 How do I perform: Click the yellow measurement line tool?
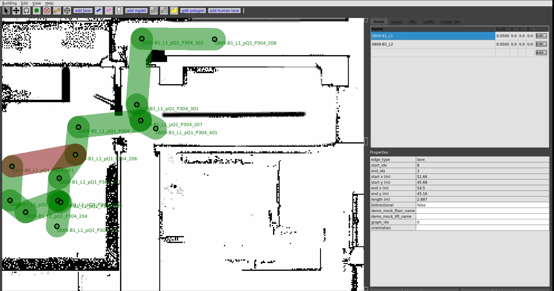(x=57, y=11)
